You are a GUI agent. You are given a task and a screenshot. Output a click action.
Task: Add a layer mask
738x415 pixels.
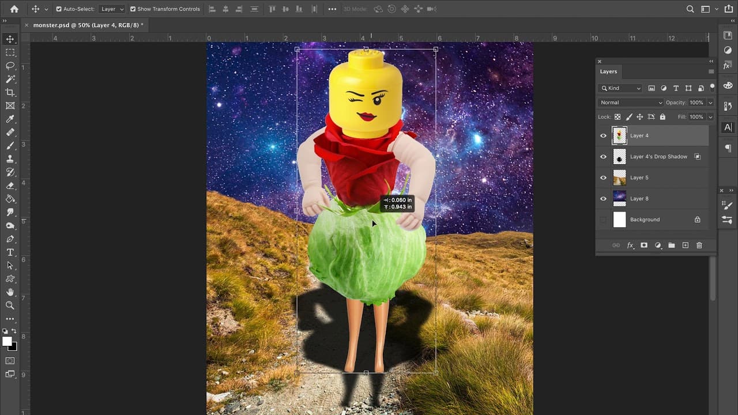click(x=644, y=246)
